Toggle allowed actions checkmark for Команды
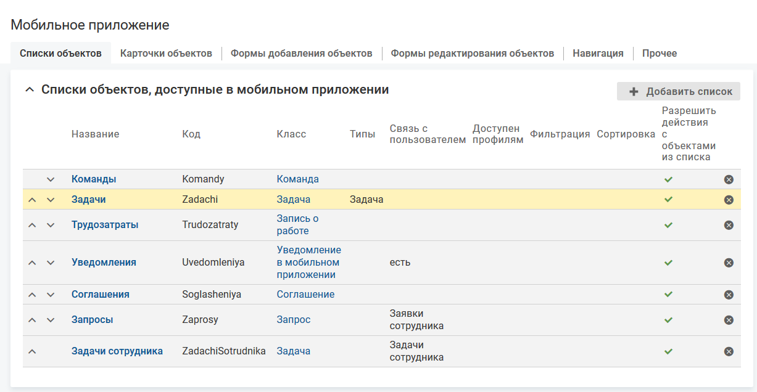Screen dimensions: 757x392 tap(668, 179)
